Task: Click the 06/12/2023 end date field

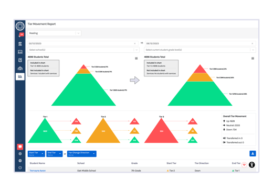Action: pos(201,43)
